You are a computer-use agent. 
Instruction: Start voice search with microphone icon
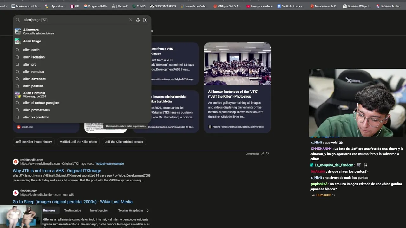click(138, 20)
